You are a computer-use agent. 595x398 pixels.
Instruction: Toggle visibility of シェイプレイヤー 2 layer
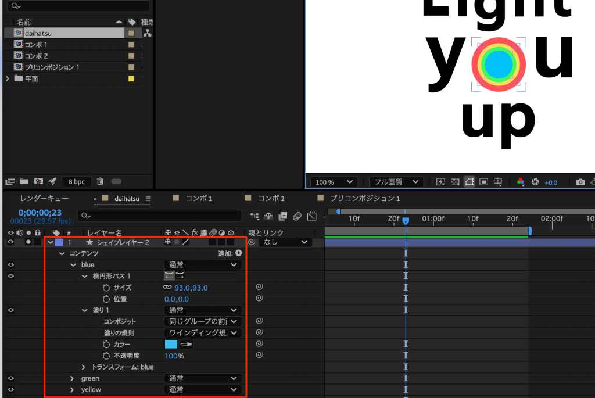point(10,242)
